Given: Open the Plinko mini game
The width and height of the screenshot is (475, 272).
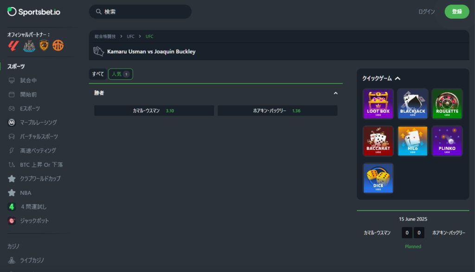Looking at the screenshot, I should click(x=447, y=141).
